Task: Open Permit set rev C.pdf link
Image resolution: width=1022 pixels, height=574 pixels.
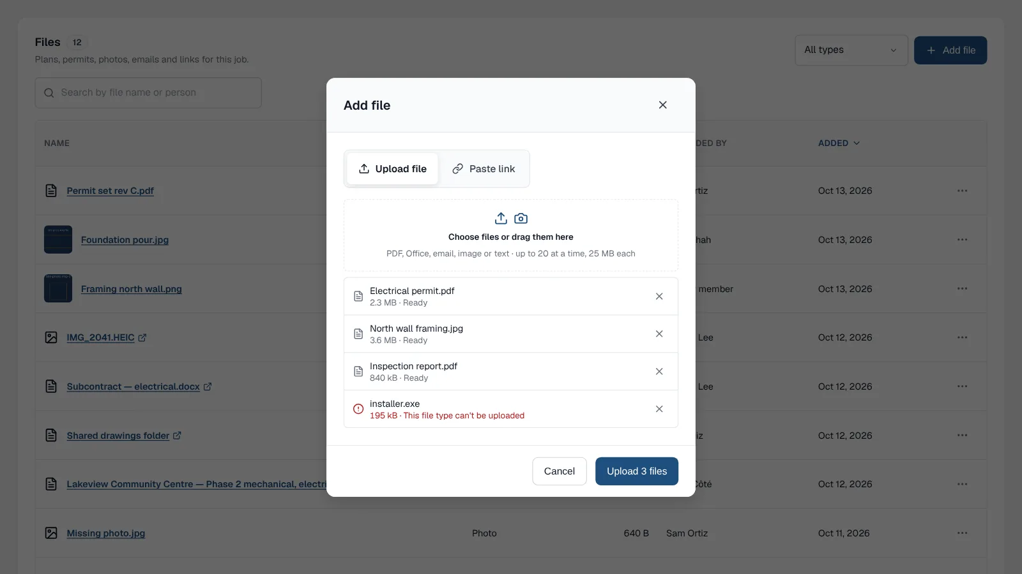Action: coord(110,191)
